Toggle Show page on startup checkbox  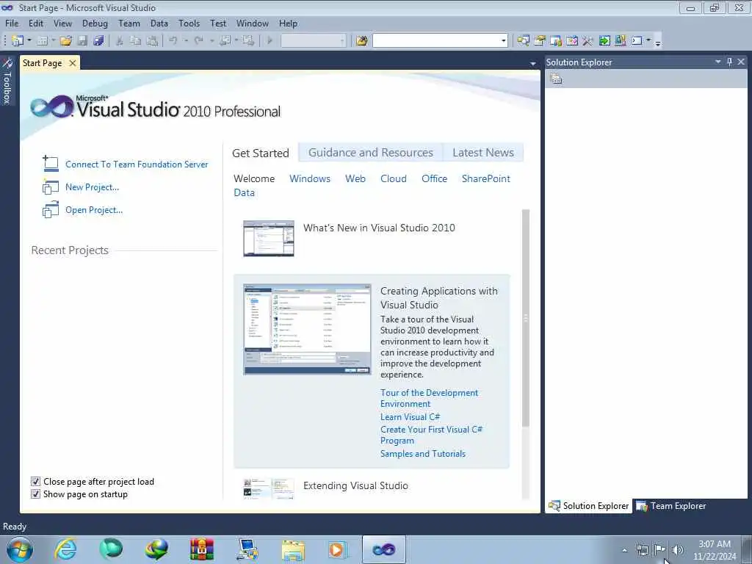click(x=35, y=494)
